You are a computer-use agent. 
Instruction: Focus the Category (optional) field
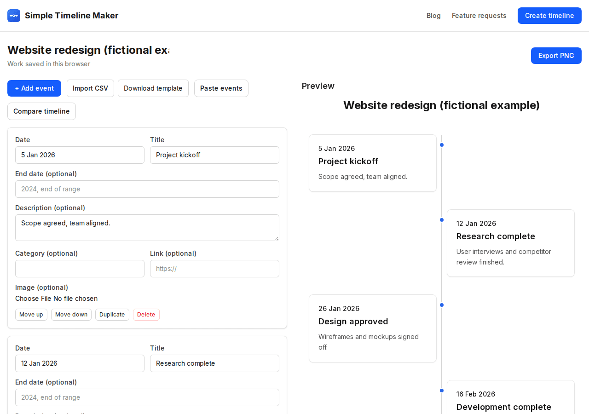coord(80,269)
